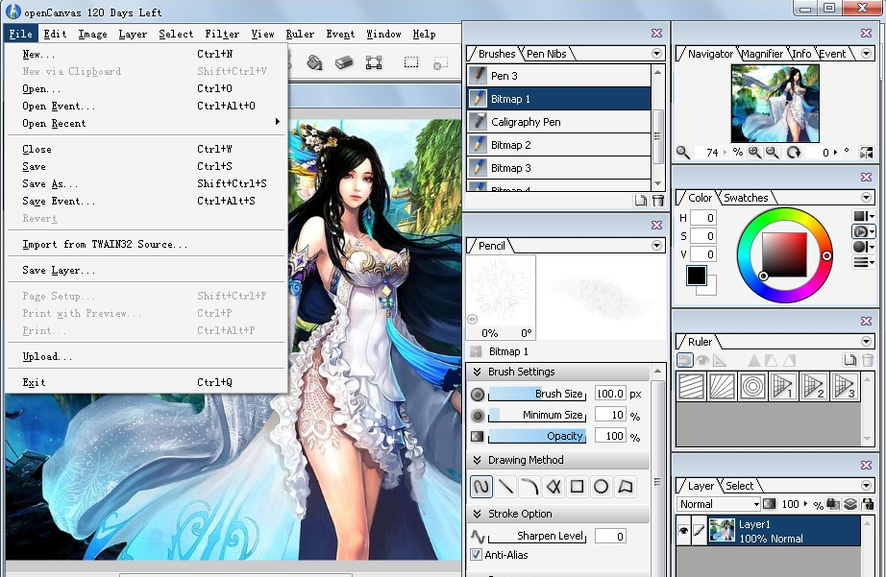The width and height of the screenshot is (886, 577).
Task: Click the Navigator zoom-out magnifier button
Action: pyautogui.click(x=773, y=153)
